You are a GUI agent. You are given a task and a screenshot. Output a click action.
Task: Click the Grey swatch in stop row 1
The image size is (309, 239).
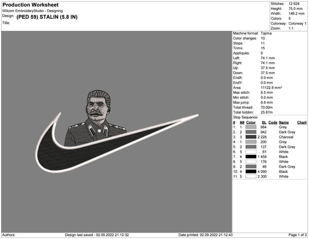tap(251, 127)
